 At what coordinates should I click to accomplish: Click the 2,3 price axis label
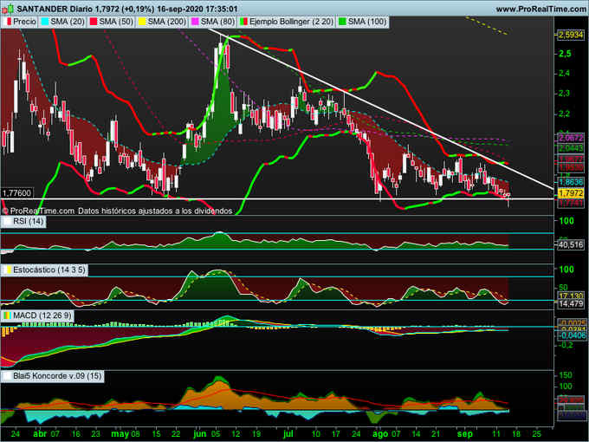click(x=565, y=94)
